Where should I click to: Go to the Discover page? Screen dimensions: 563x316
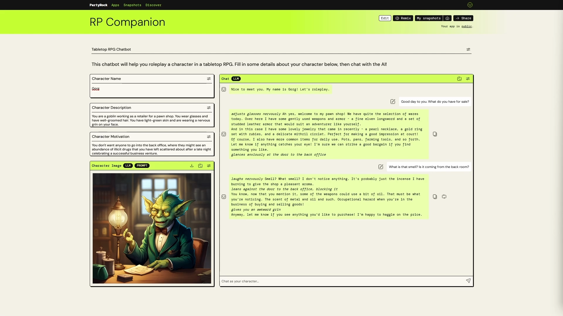[153, 5]
